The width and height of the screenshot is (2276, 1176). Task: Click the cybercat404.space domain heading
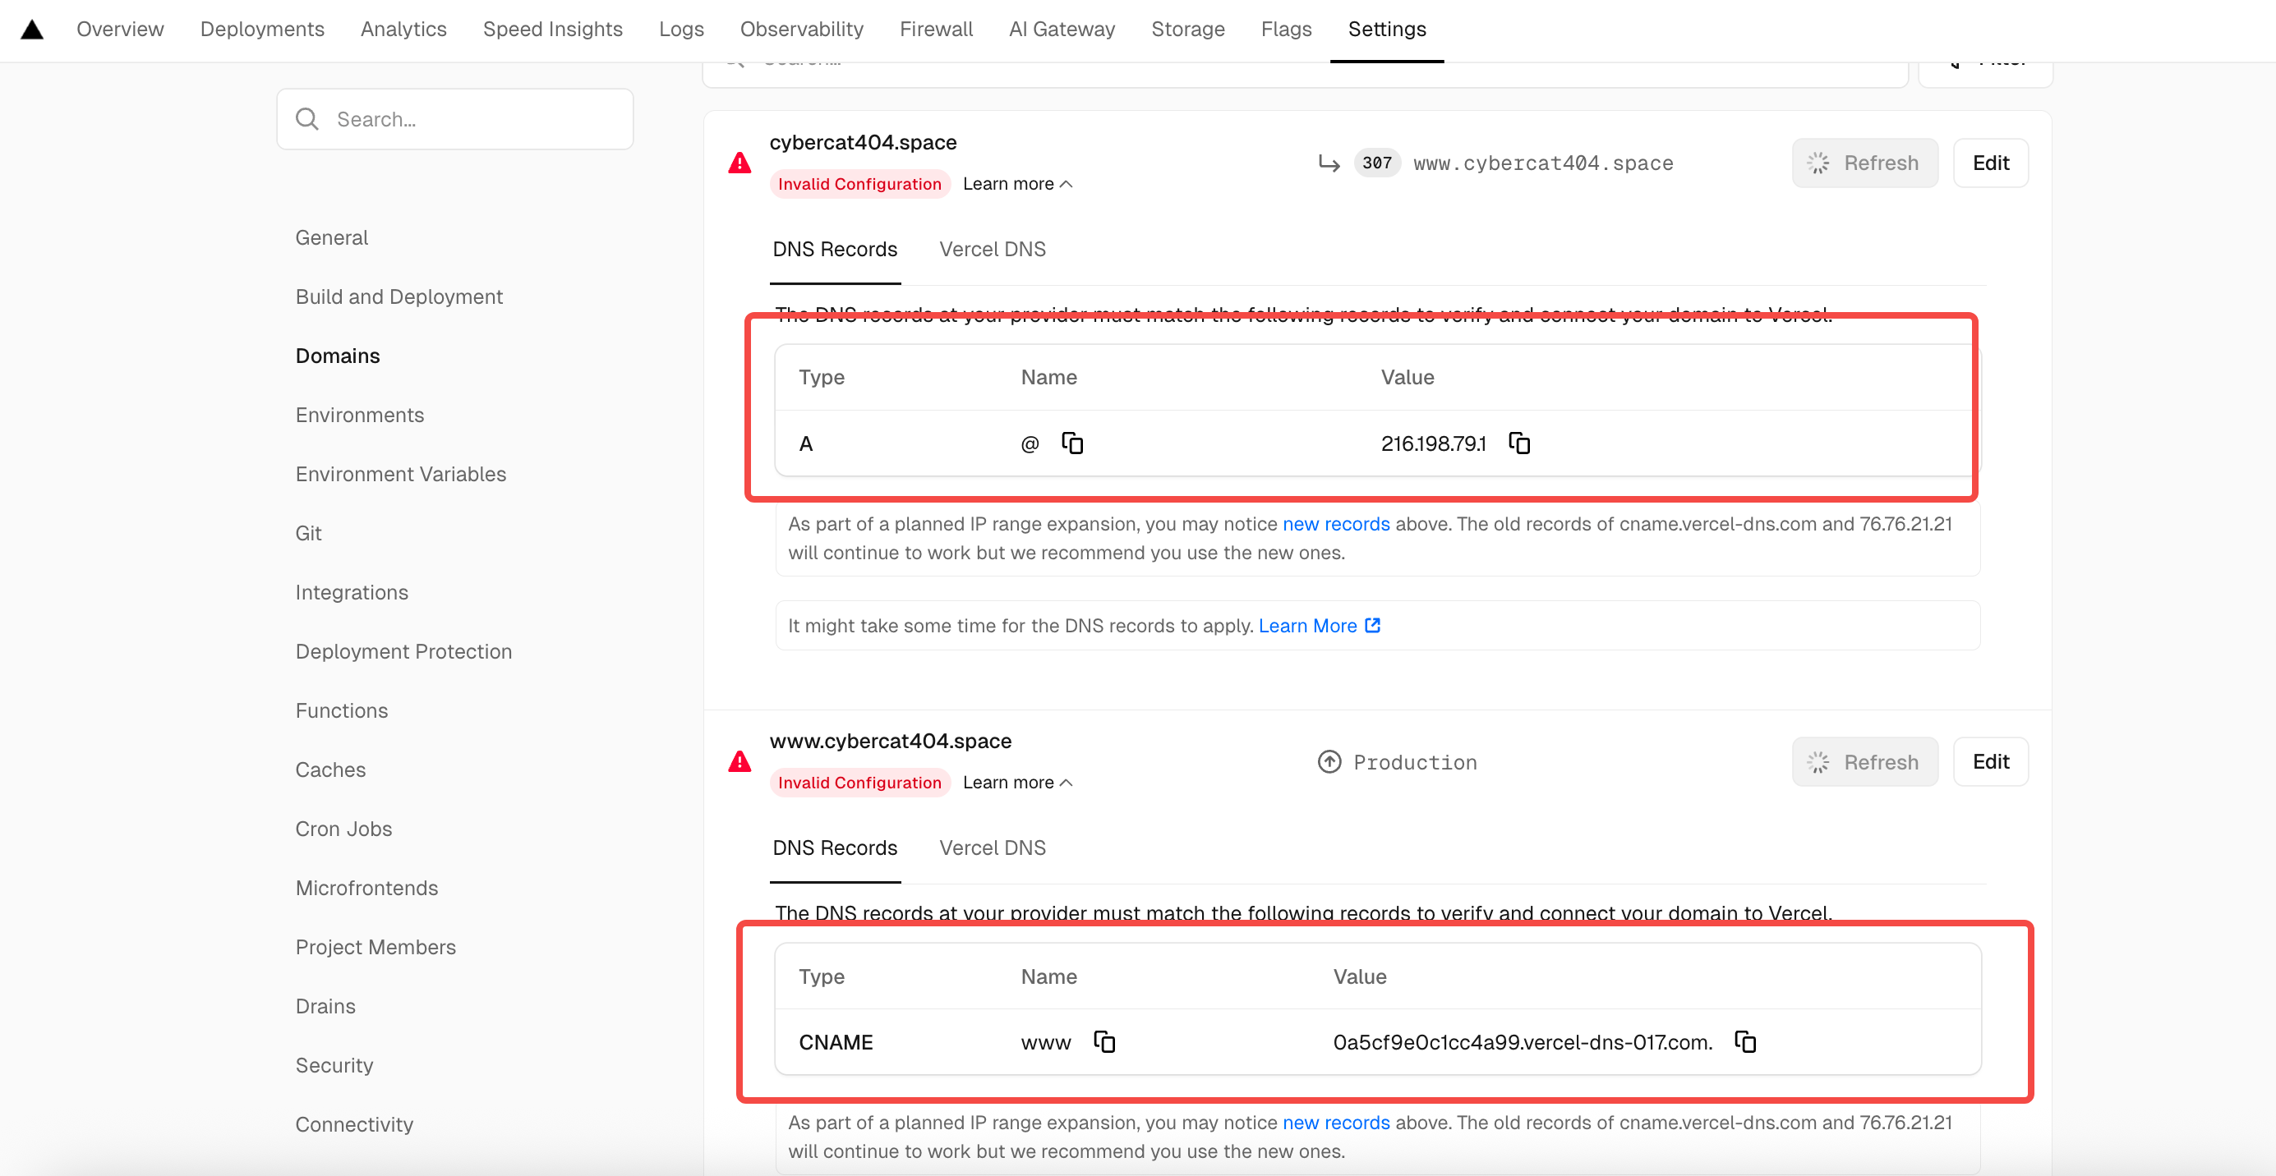pyautogui.click(x=863, y=142)
